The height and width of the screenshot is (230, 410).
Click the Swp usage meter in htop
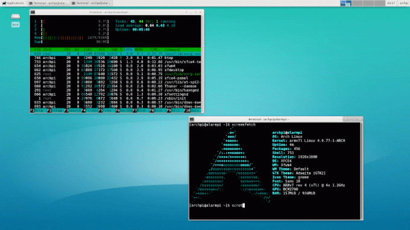point(71,42)
